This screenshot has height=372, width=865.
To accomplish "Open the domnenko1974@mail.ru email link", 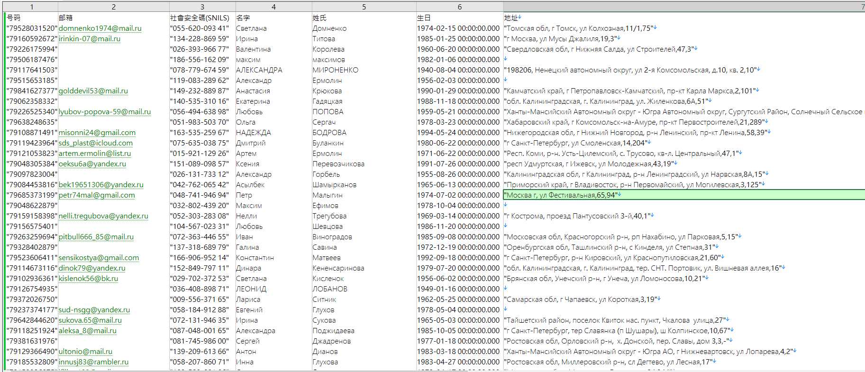I will pyautogui.click(x=100, y=28).
